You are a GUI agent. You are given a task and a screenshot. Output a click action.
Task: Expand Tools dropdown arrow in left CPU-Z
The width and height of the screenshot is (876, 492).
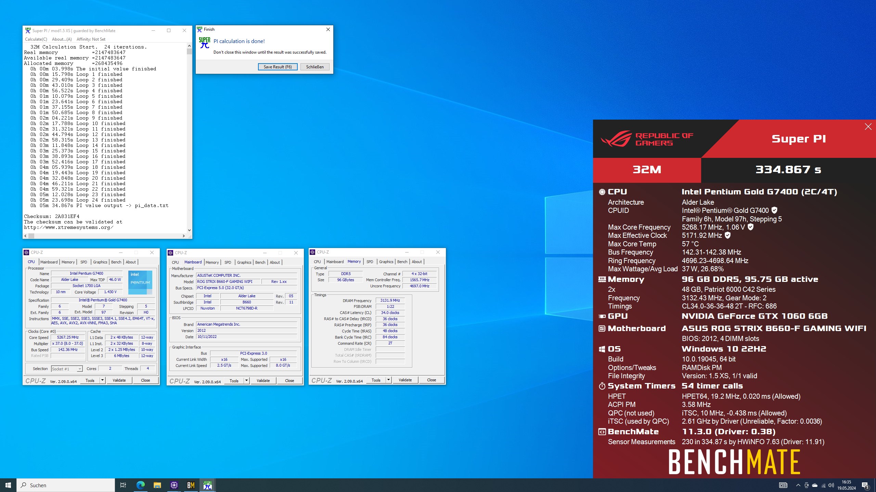(102, 380)
